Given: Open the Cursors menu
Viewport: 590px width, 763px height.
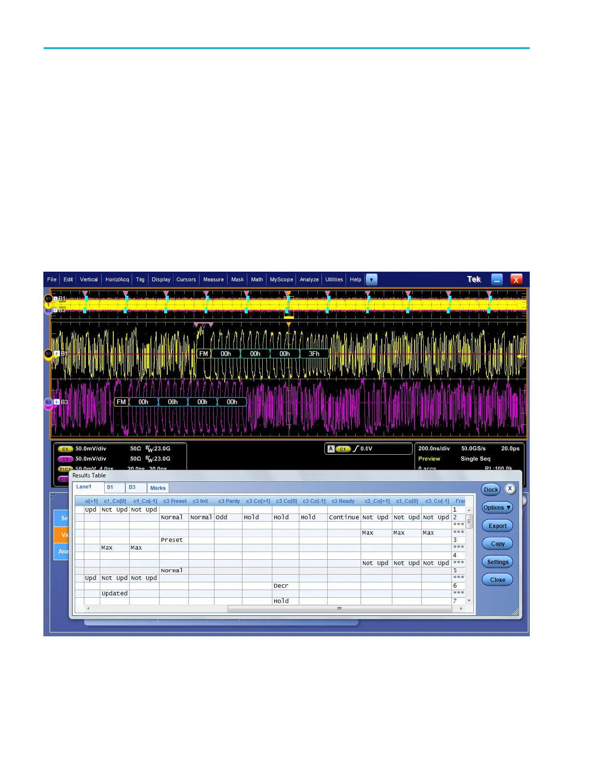Looking at the screenshot, I should coord(186,279).
